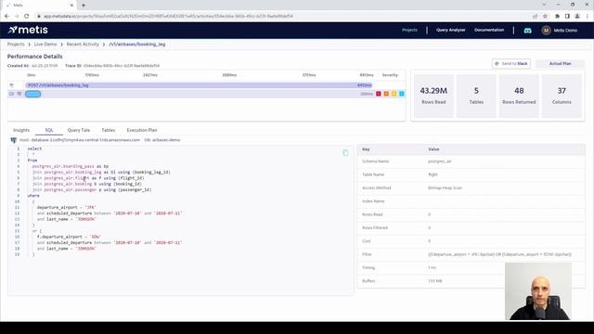
Task: Select the blue query span pill in timeline
Action: tap(33, 94)
